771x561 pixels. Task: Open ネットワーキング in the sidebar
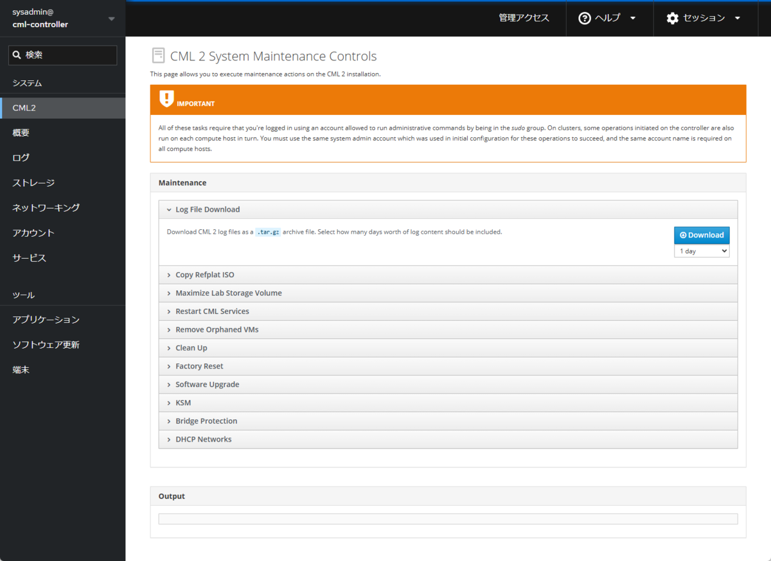coord(62,208)
